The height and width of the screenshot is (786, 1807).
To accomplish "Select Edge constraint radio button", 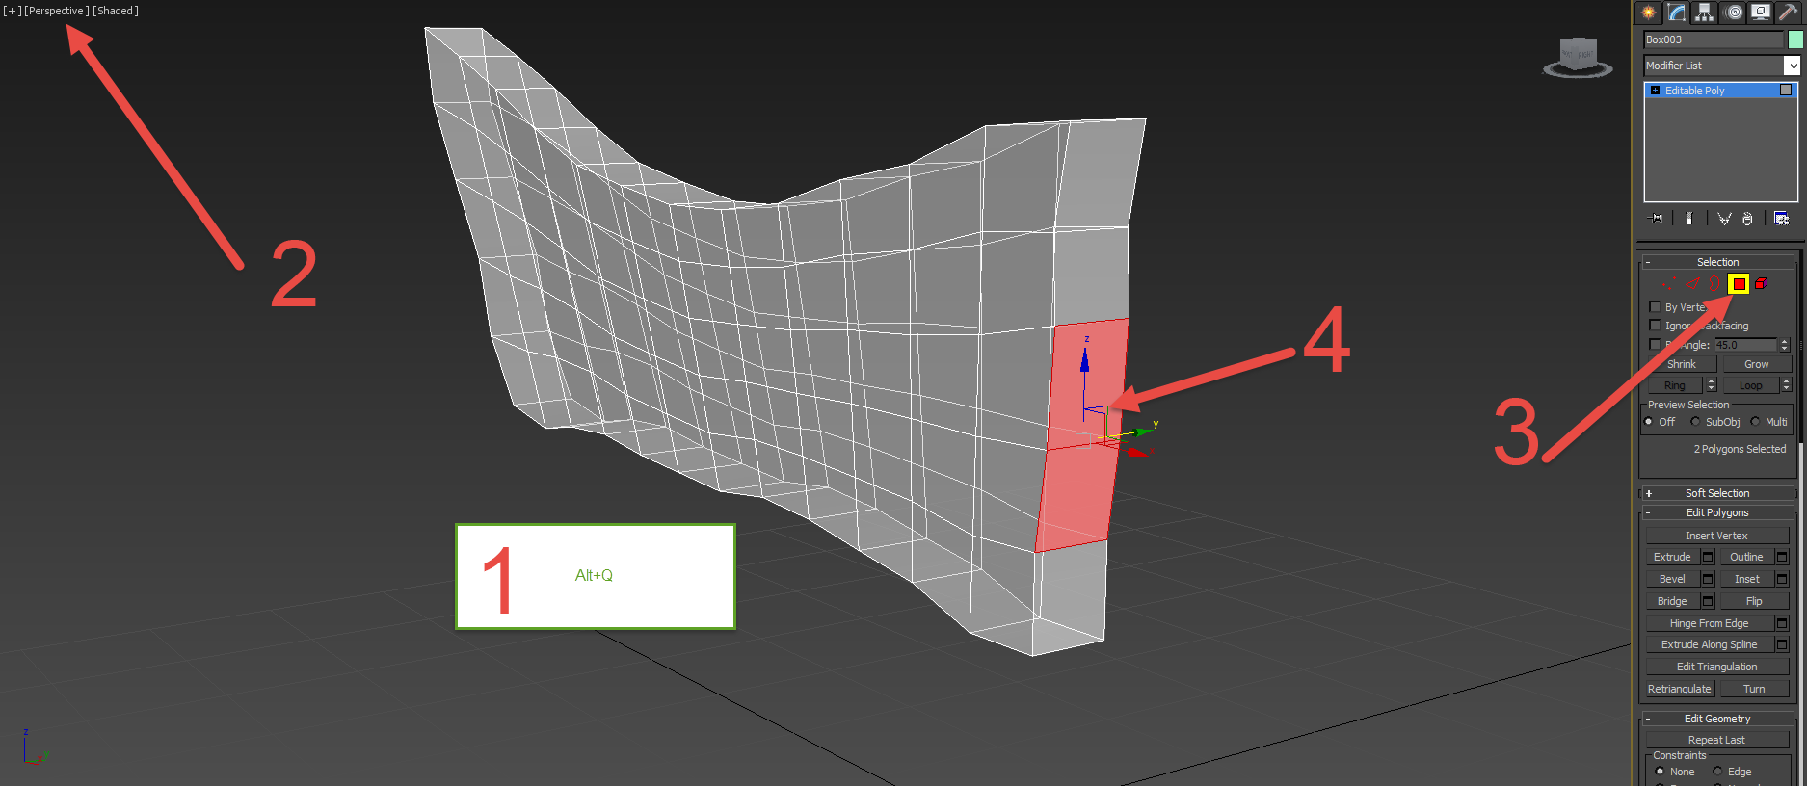I will [x=1717, y=772].
